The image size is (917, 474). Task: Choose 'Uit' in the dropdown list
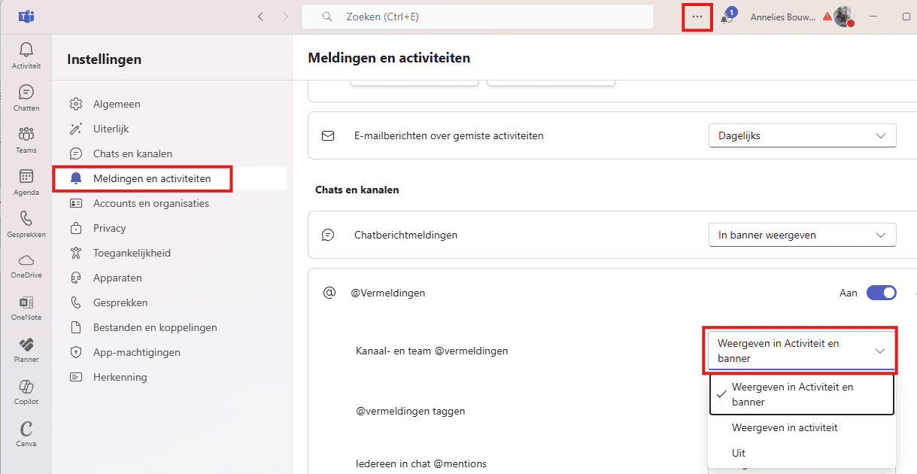pyautogui.click(x=739, y=453)
